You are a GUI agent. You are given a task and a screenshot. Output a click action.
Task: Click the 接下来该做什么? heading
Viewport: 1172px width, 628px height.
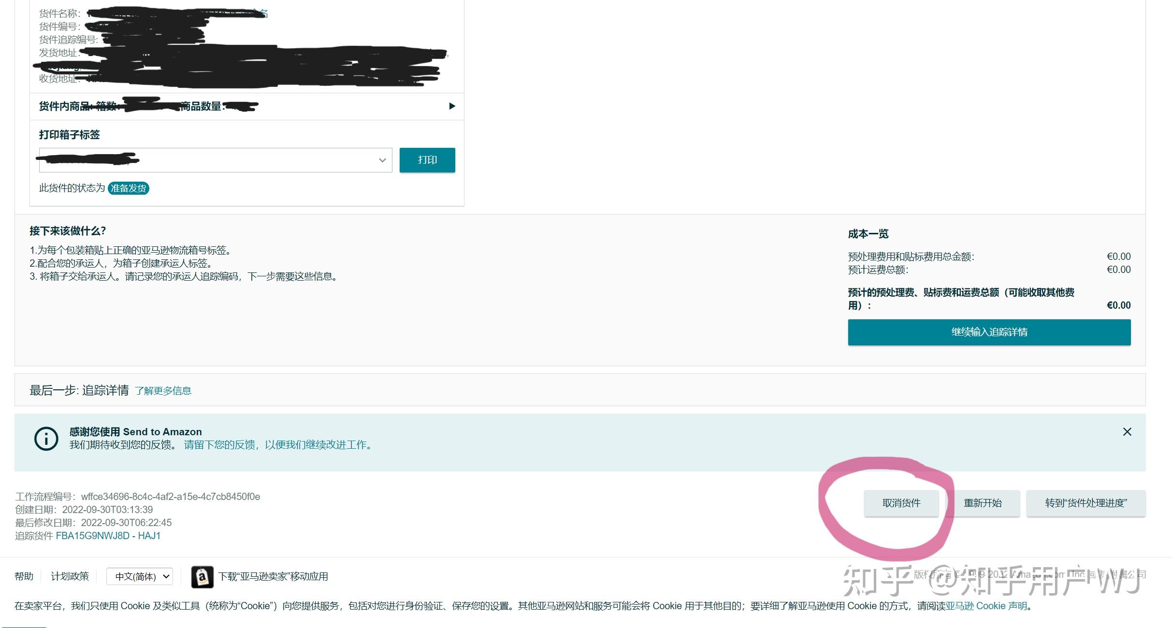pos(68,231)
